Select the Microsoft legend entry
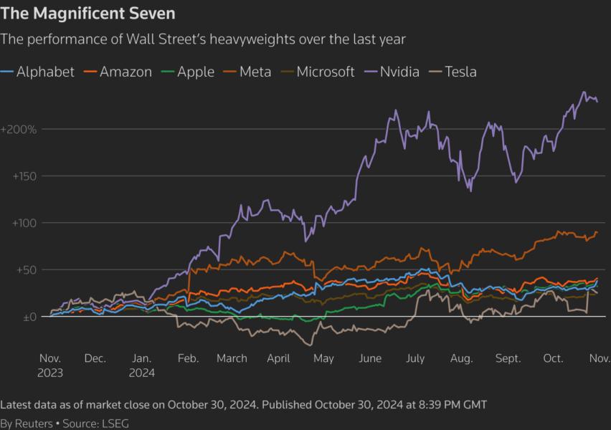Screen dimensions: 611x430 click(325, 72)
